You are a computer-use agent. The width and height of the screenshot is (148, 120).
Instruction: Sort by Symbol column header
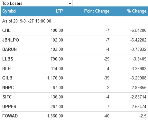tap(9, 11)
